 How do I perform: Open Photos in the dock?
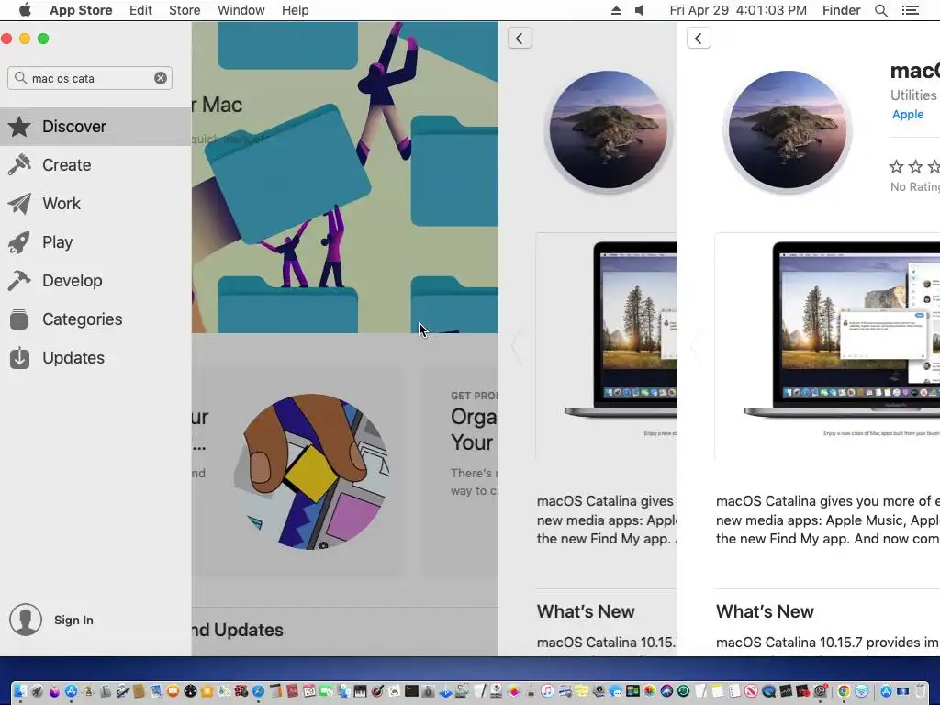(x=649, y=691)
